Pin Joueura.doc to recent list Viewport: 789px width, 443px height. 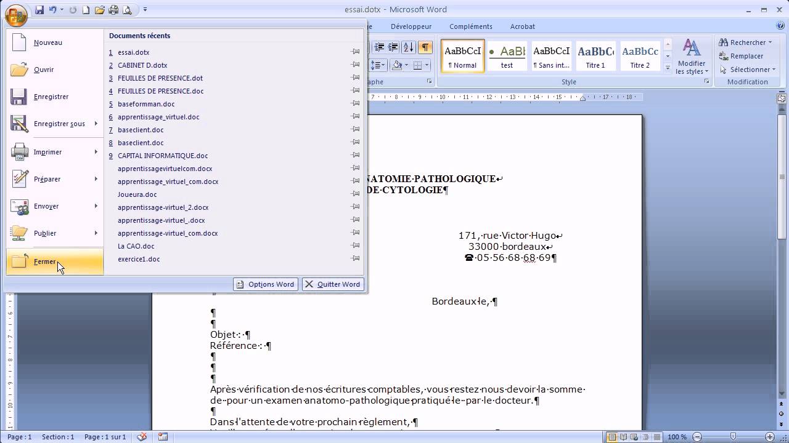356,194
